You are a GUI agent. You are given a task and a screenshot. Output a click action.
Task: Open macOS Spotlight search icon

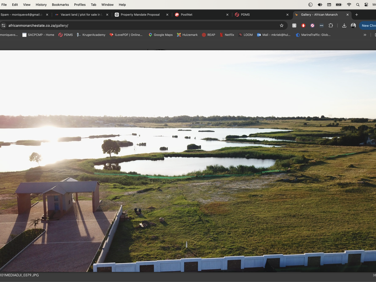point(358,5)
